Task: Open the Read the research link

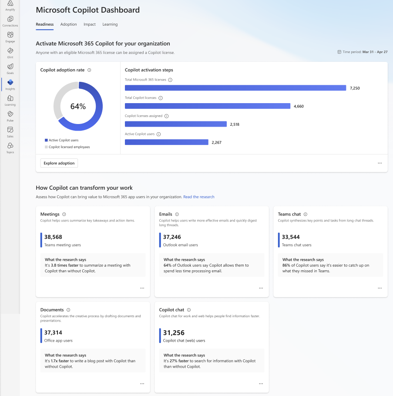Action: 198,197
